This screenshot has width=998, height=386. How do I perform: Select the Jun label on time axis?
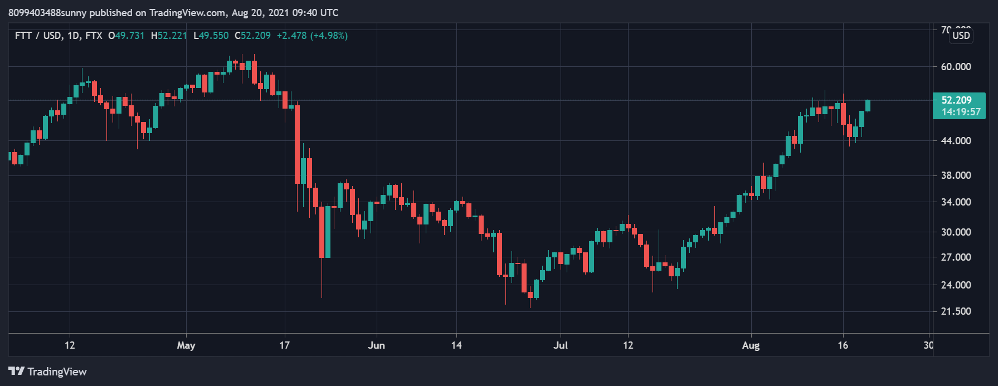click(x=377, y=345)
